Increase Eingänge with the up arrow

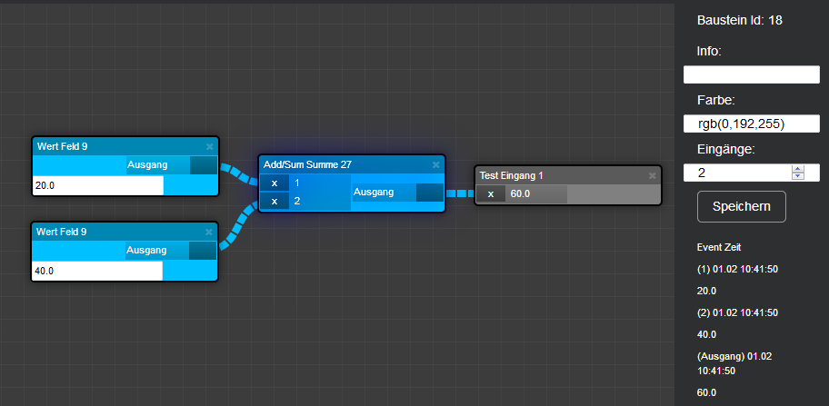tap(798, 169)
